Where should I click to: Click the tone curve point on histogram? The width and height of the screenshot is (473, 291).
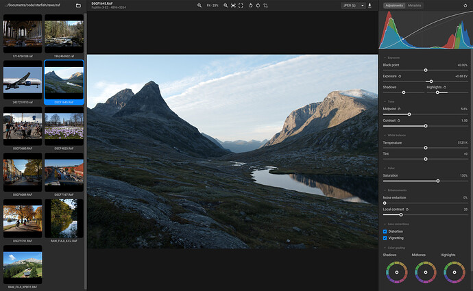click(403, 39)
